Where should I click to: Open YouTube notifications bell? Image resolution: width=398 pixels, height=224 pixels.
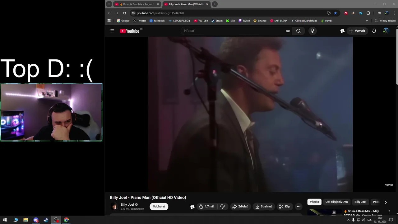click(374, 31)
